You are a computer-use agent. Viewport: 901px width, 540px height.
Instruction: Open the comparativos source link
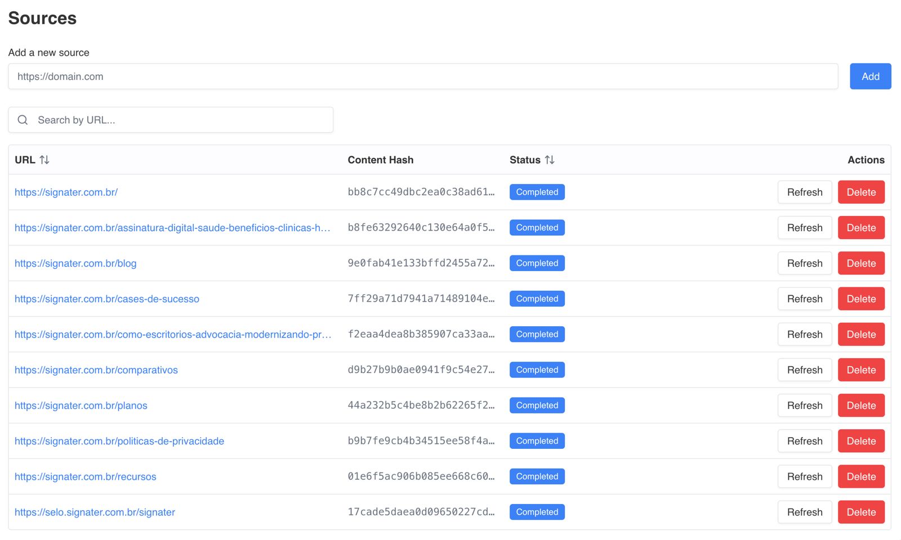[96, 370]
